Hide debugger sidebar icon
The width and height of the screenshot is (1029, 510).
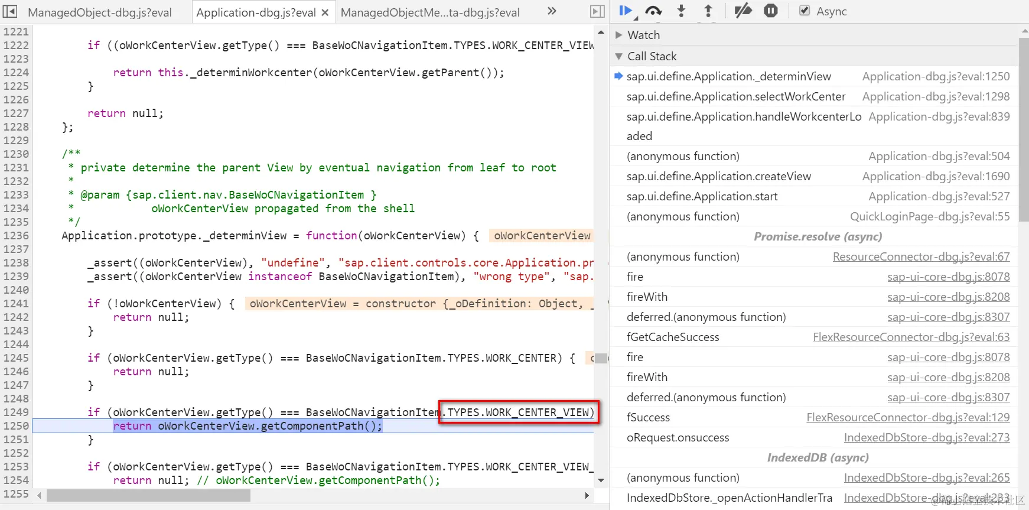click(598, 11)
